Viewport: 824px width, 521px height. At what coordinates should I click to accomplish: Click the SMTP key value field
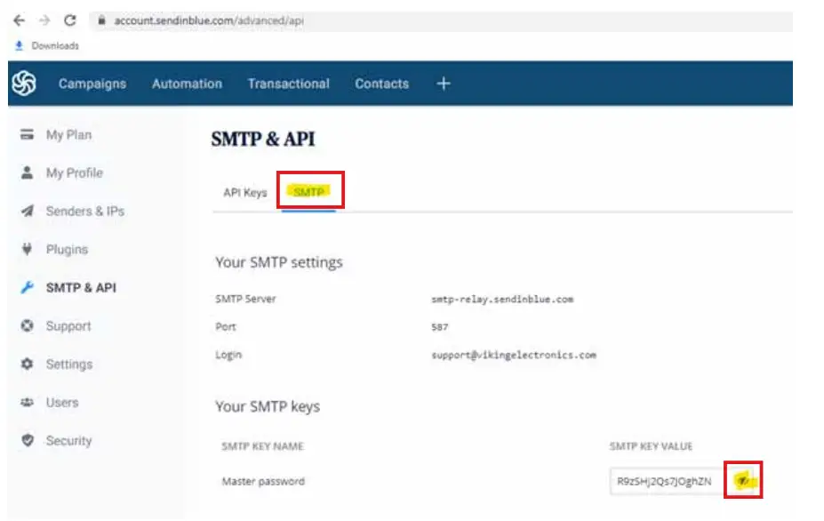pyautogui.click(x=667, y=481)
